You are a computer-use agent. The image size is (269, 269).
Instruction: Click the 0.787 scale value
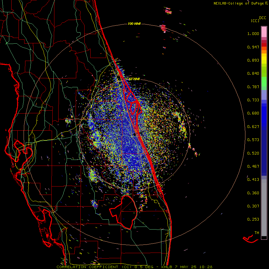pyautogui.click(x=253, y=87)
